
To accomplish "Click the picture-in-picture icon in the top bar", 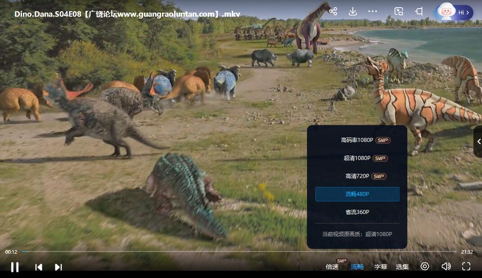I will click(x=399, y=11).
